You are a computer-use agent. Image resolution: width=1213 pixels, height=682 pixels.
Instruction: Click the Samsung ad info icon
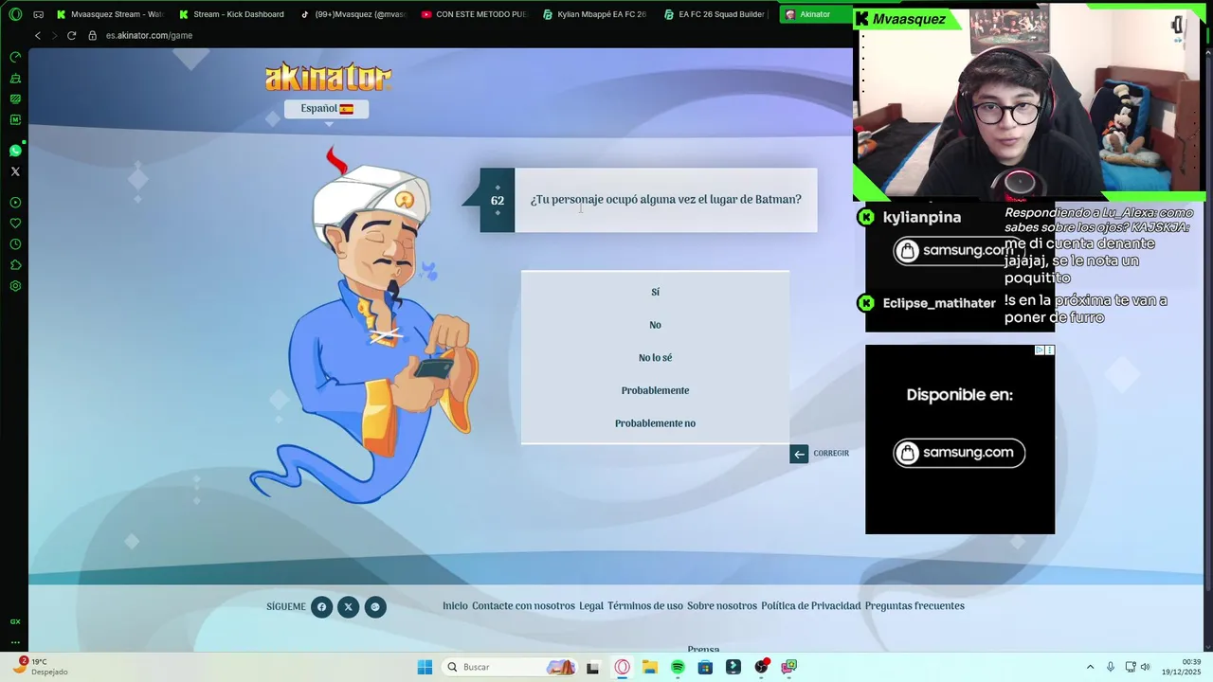pos(1040,350)
